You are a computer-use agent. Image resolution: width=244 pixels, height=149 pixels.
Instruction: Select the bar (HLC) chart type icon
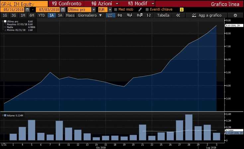(x=129, y=15)
